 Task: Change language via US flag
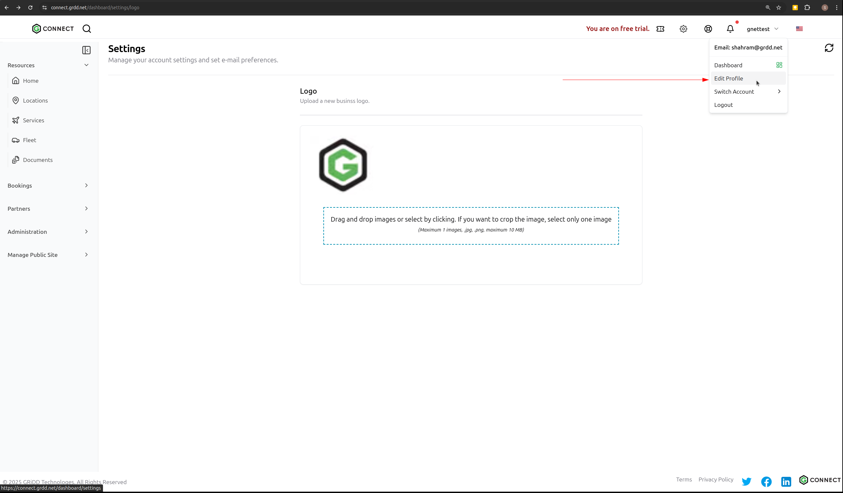coord(799,29)
